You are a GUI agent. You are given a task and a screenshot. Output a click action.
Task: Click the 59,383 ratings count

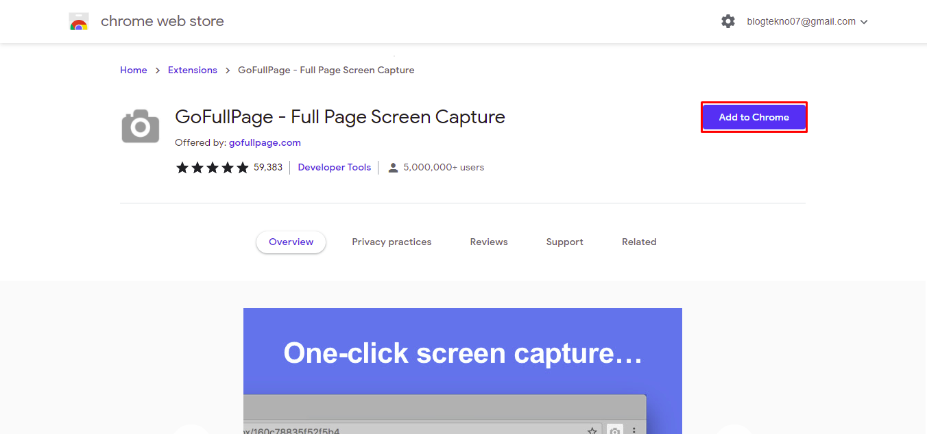point(268,167)
